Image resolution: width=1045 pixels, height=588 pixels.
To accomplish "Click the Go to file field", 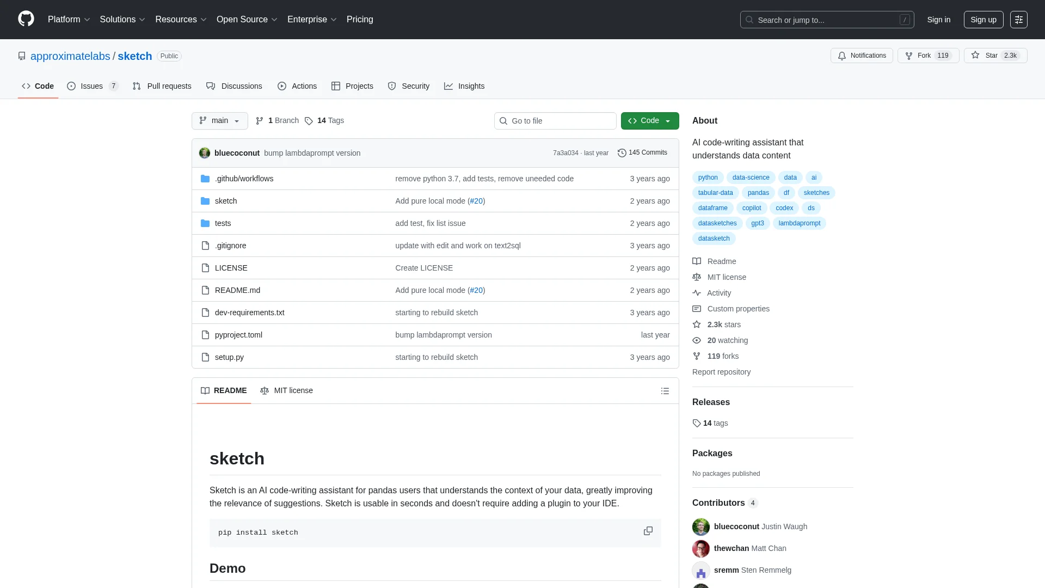I will [x=555, y=121].
